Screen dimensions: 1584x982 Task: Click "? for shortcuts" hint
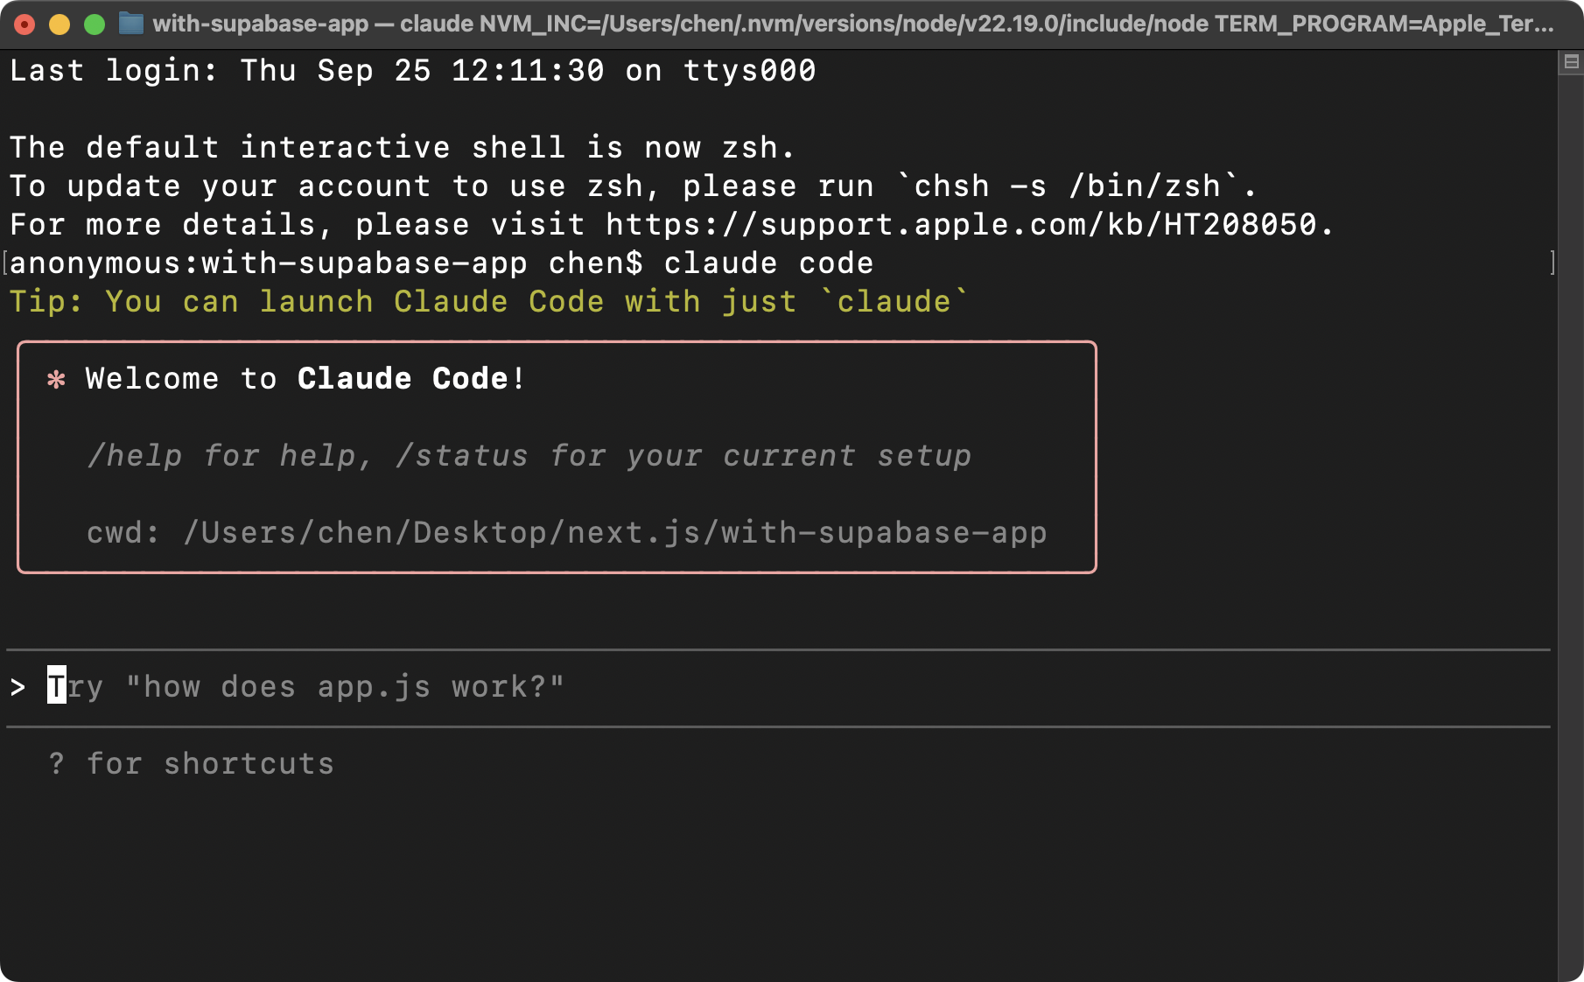(192, 764)
